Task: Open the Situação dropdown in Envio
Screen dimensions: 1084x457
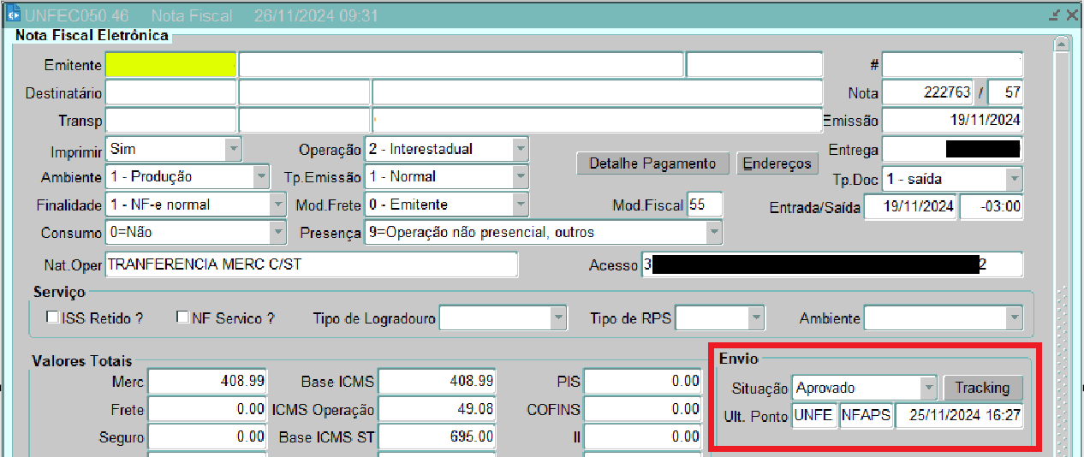Action: pos(928,388)
